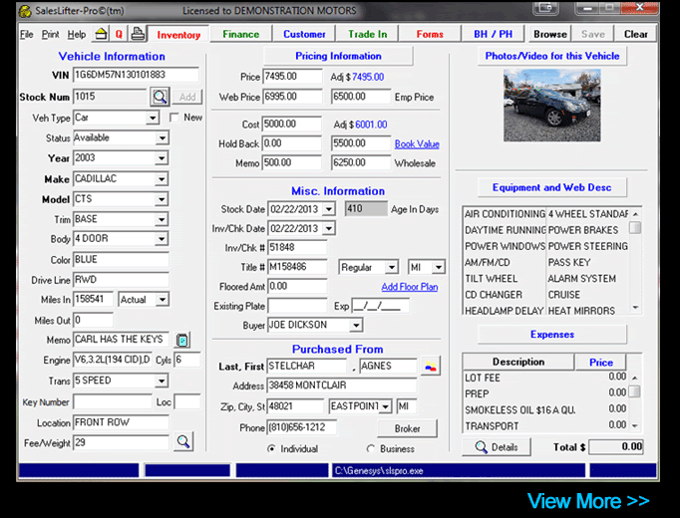This screenshot has height=518, width=680.
Task: Click the Equipment and Web Desc button
Action: coord(552,187)
